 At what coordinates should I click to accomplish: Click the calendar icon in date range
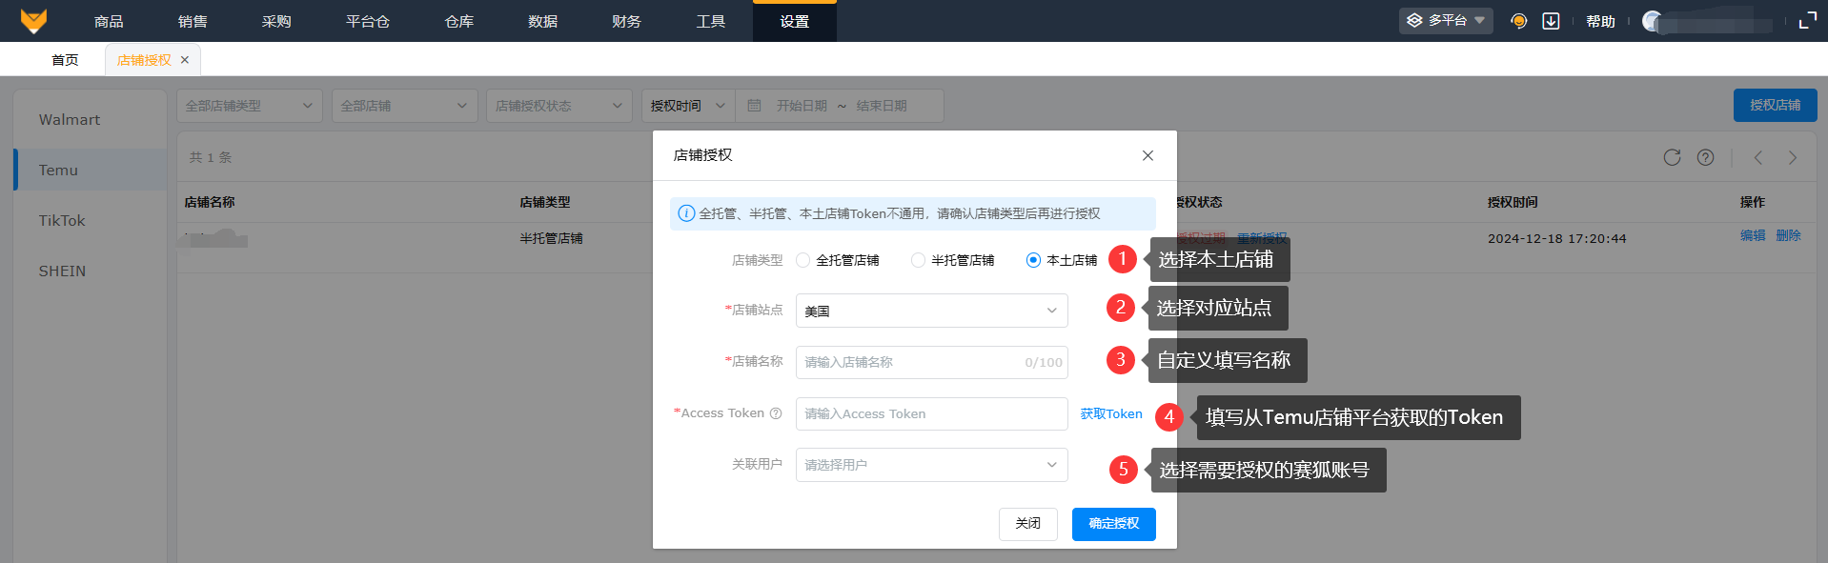point(754,106)
